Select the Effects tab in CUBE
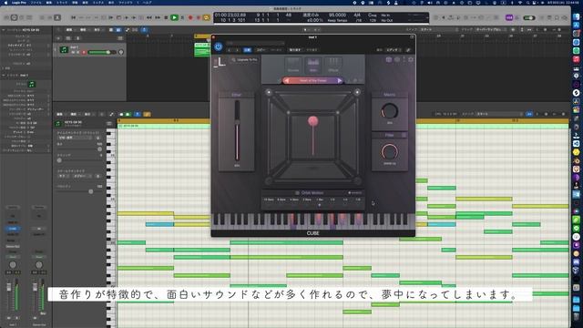This screenshot has height=328, width=583. point(333,65)
